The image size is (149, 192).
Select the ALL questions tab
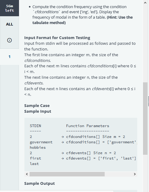click(x=9, y=24)
